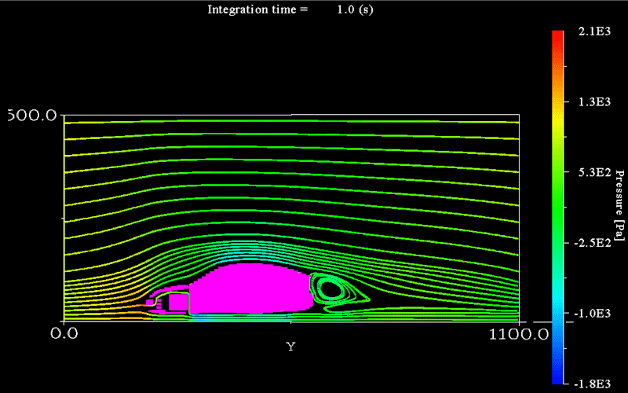Click the Y axis label below plot
628x393 pixels.
click(x=290, y=346)
